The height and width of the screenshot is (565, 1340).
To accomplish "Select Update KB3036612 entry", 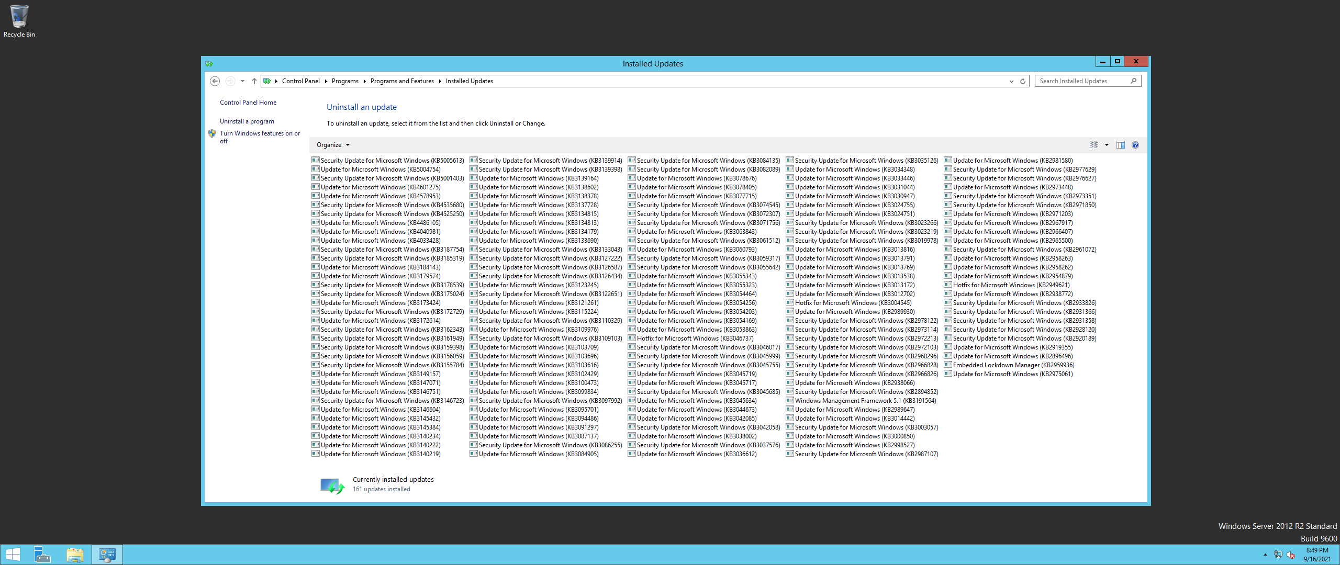I will (x=693, y=454).
